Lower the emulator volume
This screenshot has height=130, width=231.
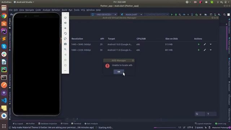point(65,28)
